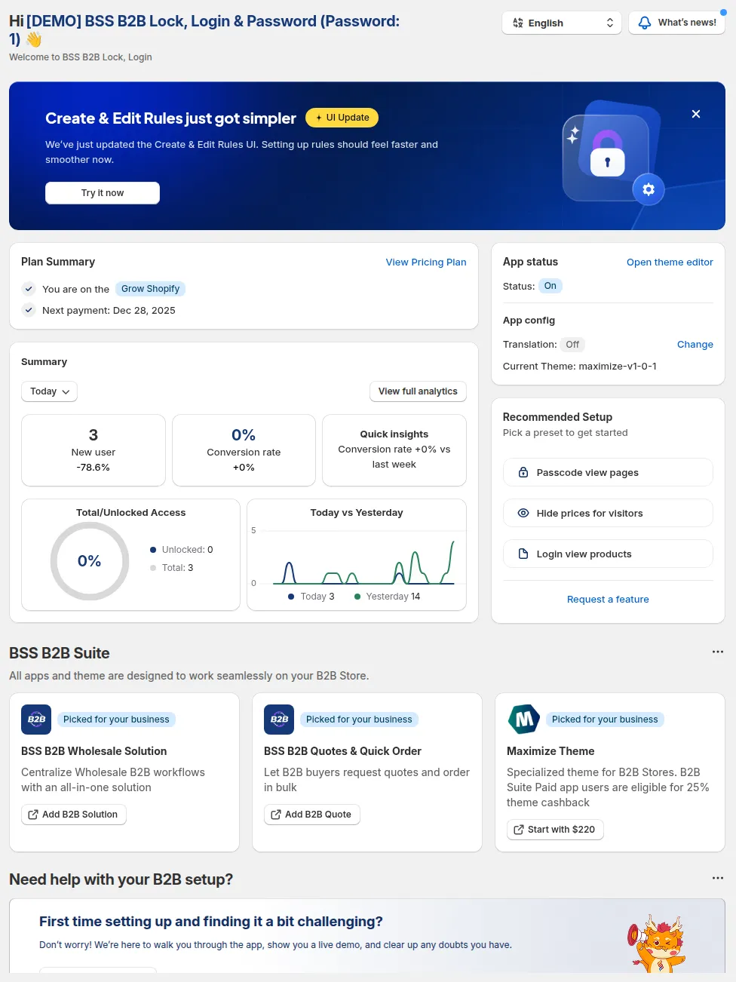Click the gear icon on banner illustration

(x=649, y=189)
